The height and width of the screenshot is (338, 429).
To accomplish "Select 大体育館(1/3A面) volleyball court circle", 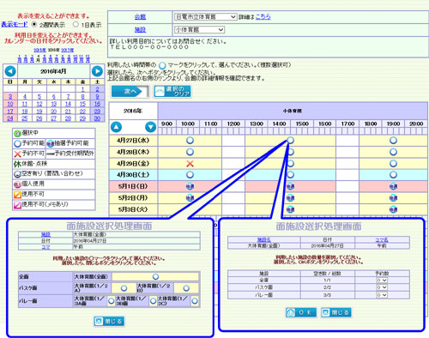I will (x=111, y=301).
